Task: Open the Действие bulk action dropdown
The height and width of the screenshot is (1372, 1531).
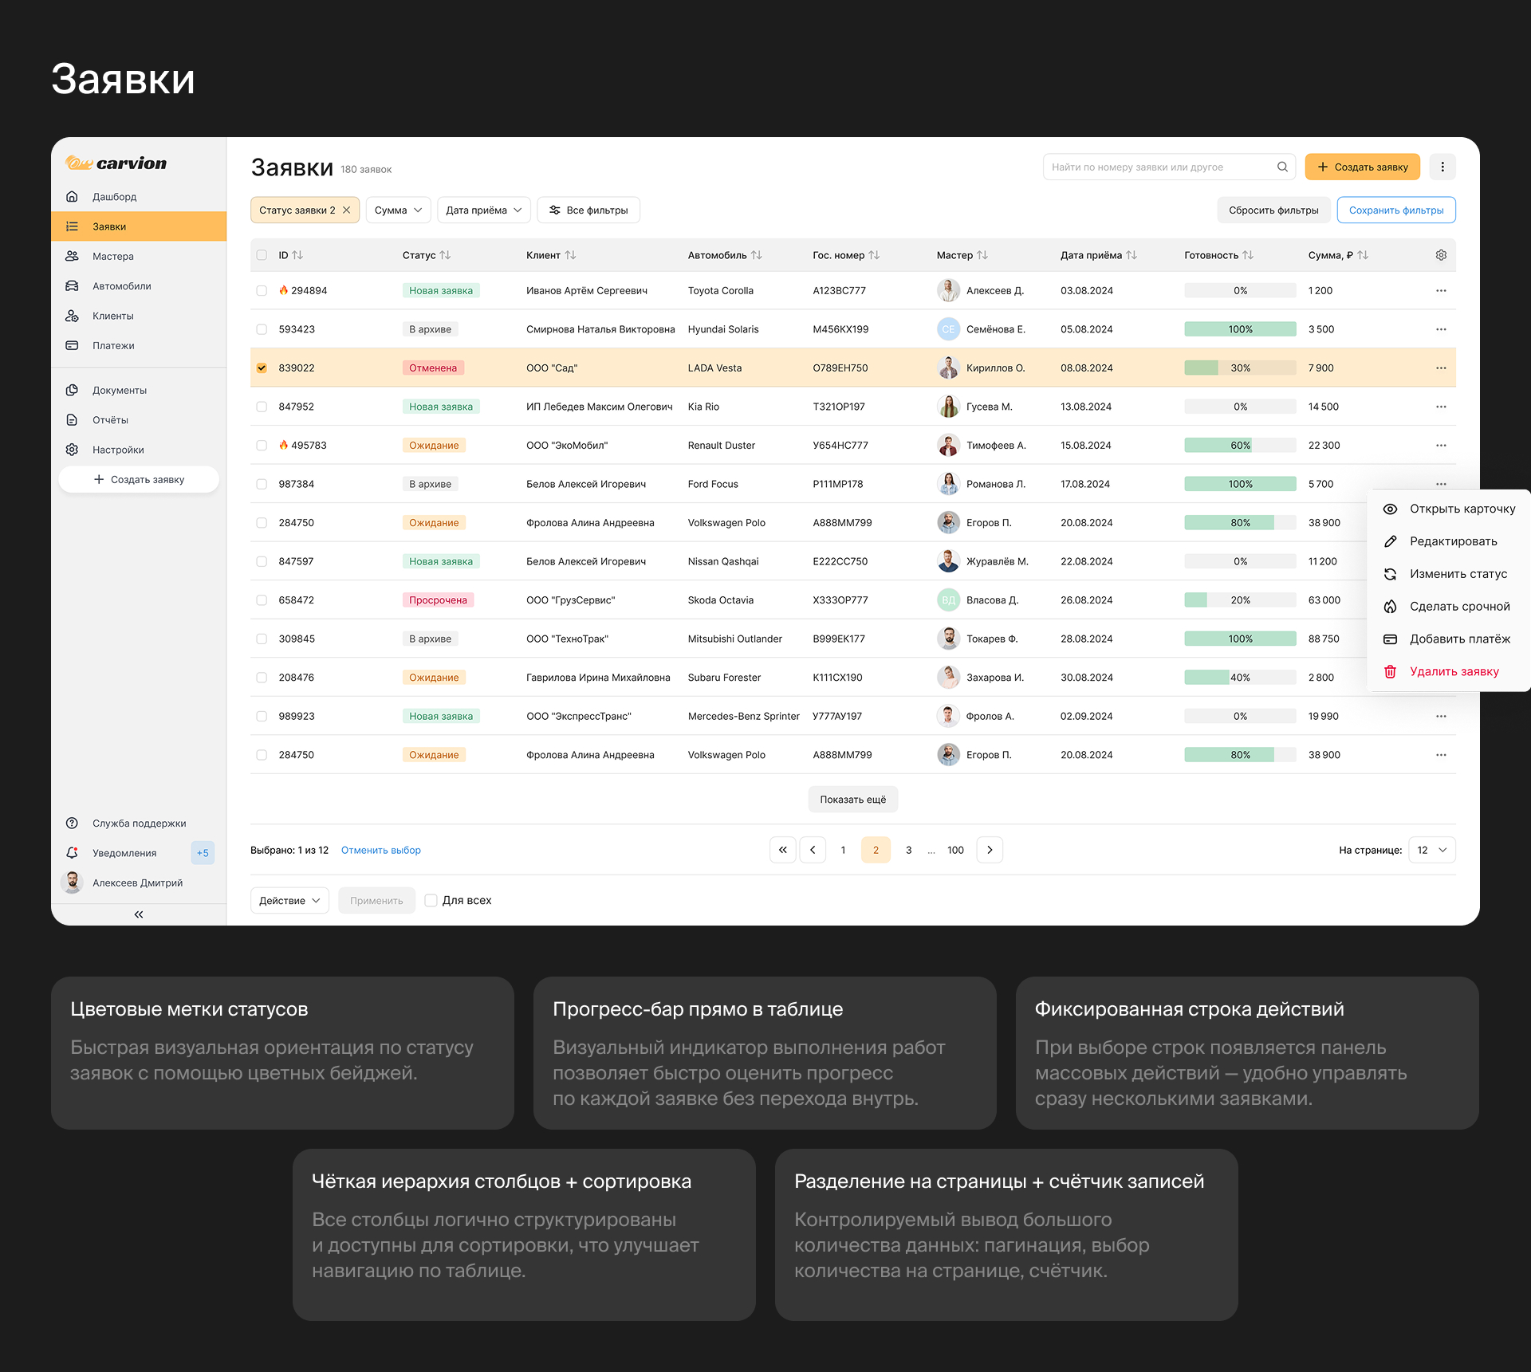Action: 289,900
